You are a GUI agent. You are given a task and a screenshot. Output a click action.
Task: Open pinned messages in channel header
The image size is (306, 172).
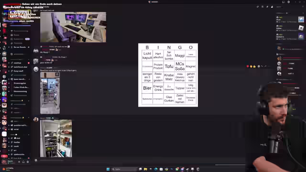point(267,7)
